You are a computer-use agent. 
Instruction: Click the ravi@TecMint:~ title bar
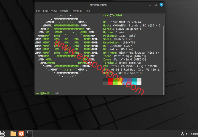click(99, 5)
